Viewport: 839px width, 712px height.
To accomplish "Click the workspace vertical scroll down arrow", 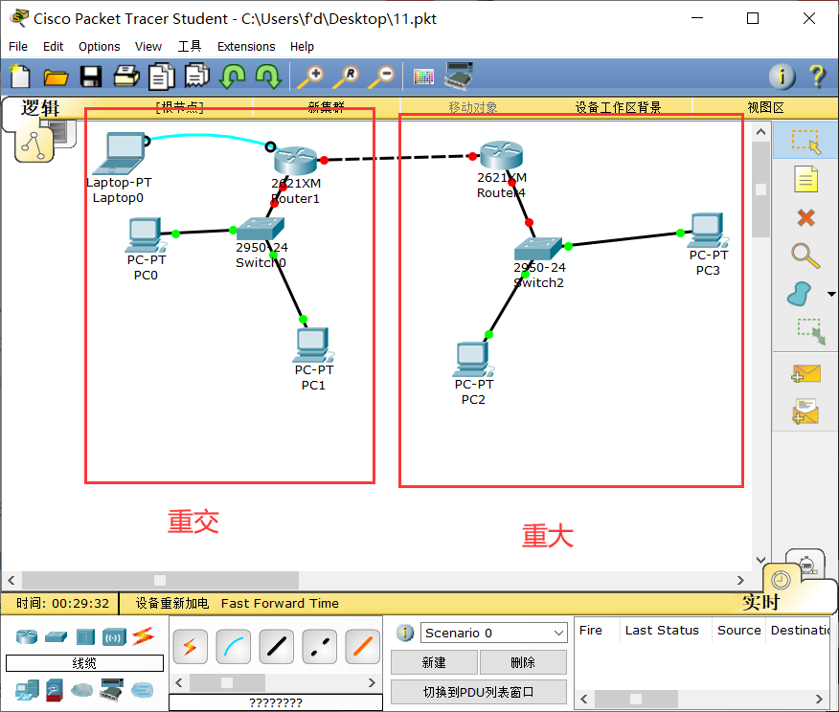I will (760, 560).
